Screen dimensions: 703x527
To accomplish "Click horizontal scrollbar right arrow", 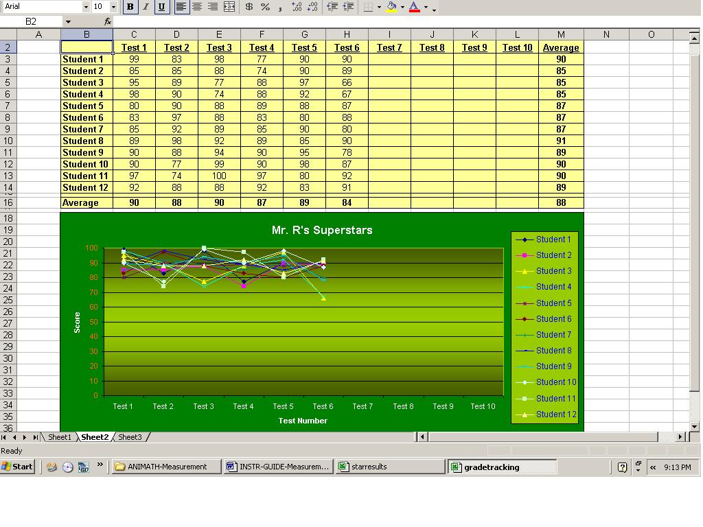I will click(x=680, y=436).
